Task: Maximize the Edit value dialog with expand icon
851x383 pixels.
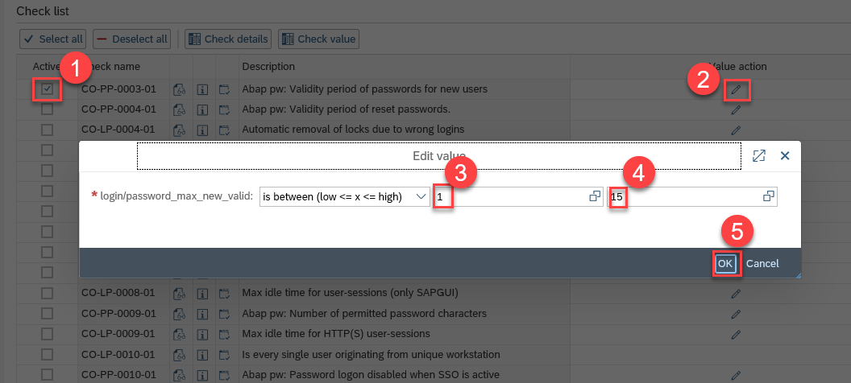Action: (x=758, y=156)
